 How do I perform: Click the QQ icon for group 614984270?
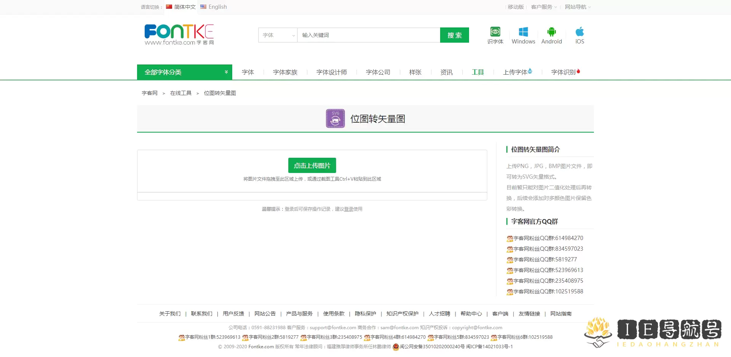point(509,239)
